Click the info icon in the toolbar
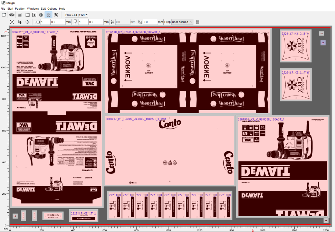This screenshot has width=335, height=232. [41, 15]
